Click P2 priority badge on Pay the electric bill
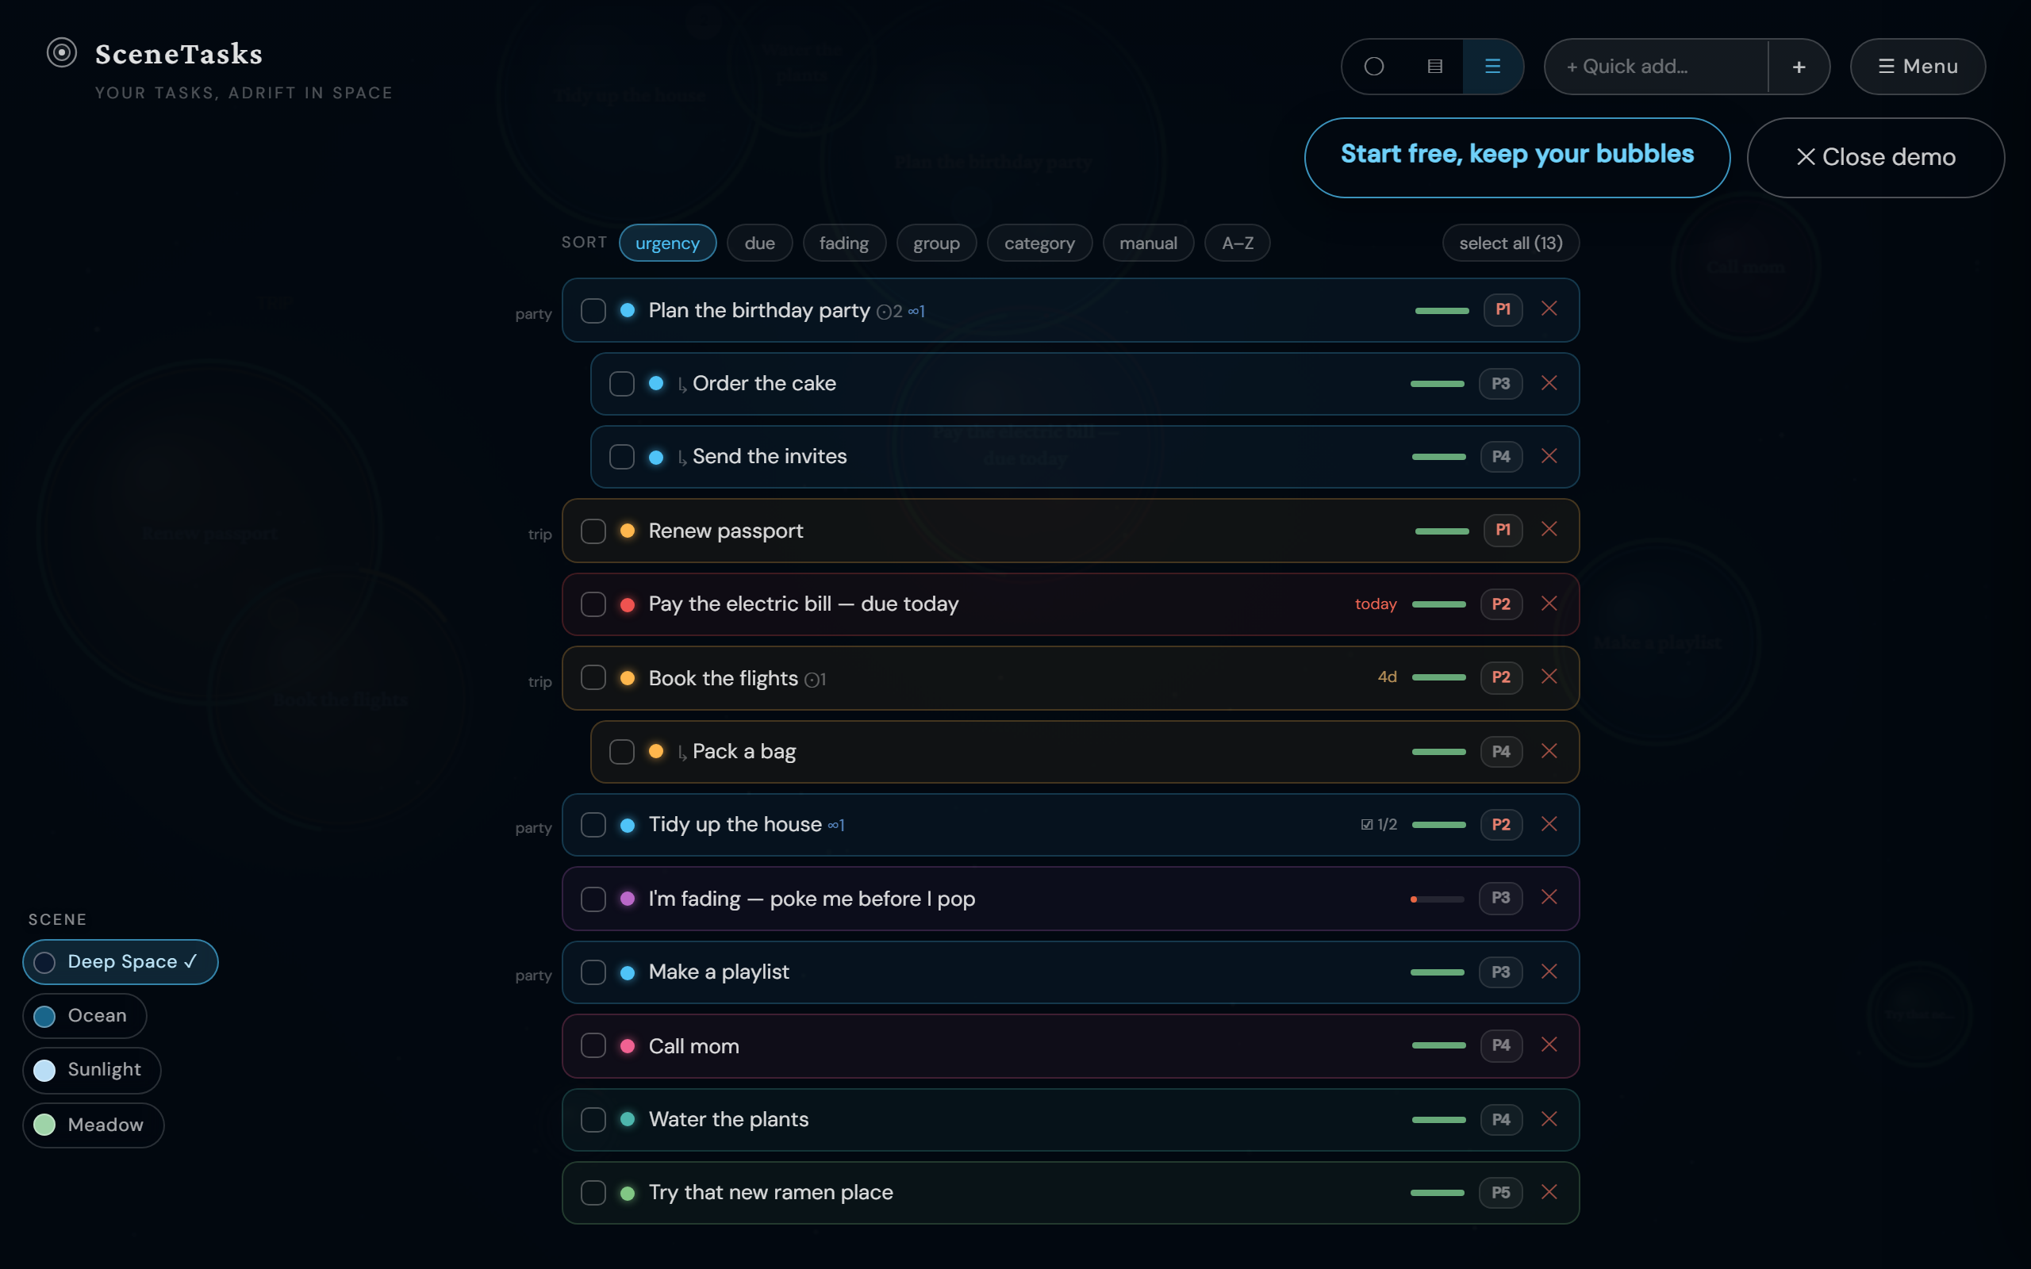Screen dimensions: 2031x1269 [1500, 604]
